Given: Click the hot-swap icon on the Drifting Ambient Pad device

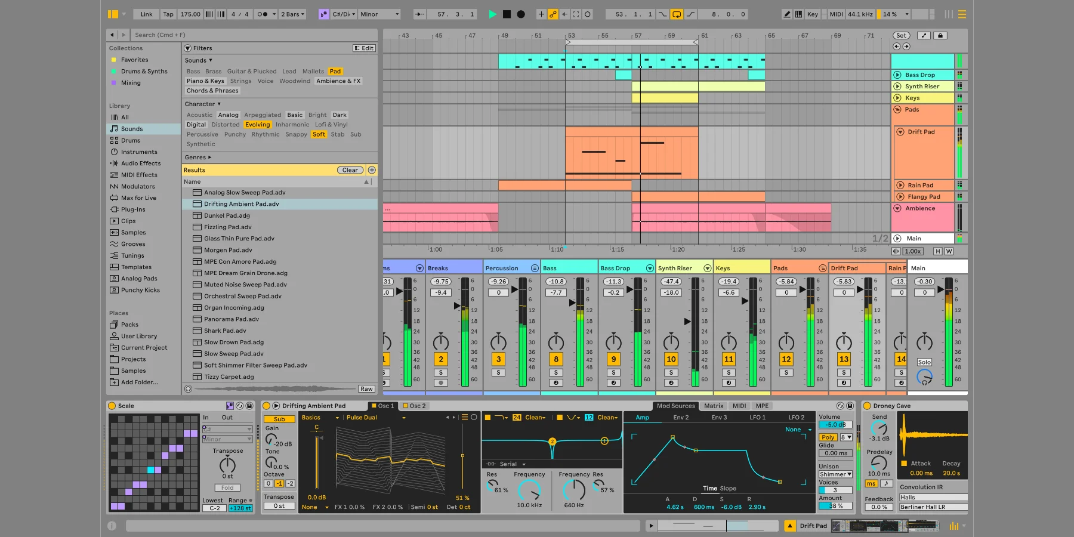Looking at the screenshot, I should pyautogui.click(x=840, y=406).
